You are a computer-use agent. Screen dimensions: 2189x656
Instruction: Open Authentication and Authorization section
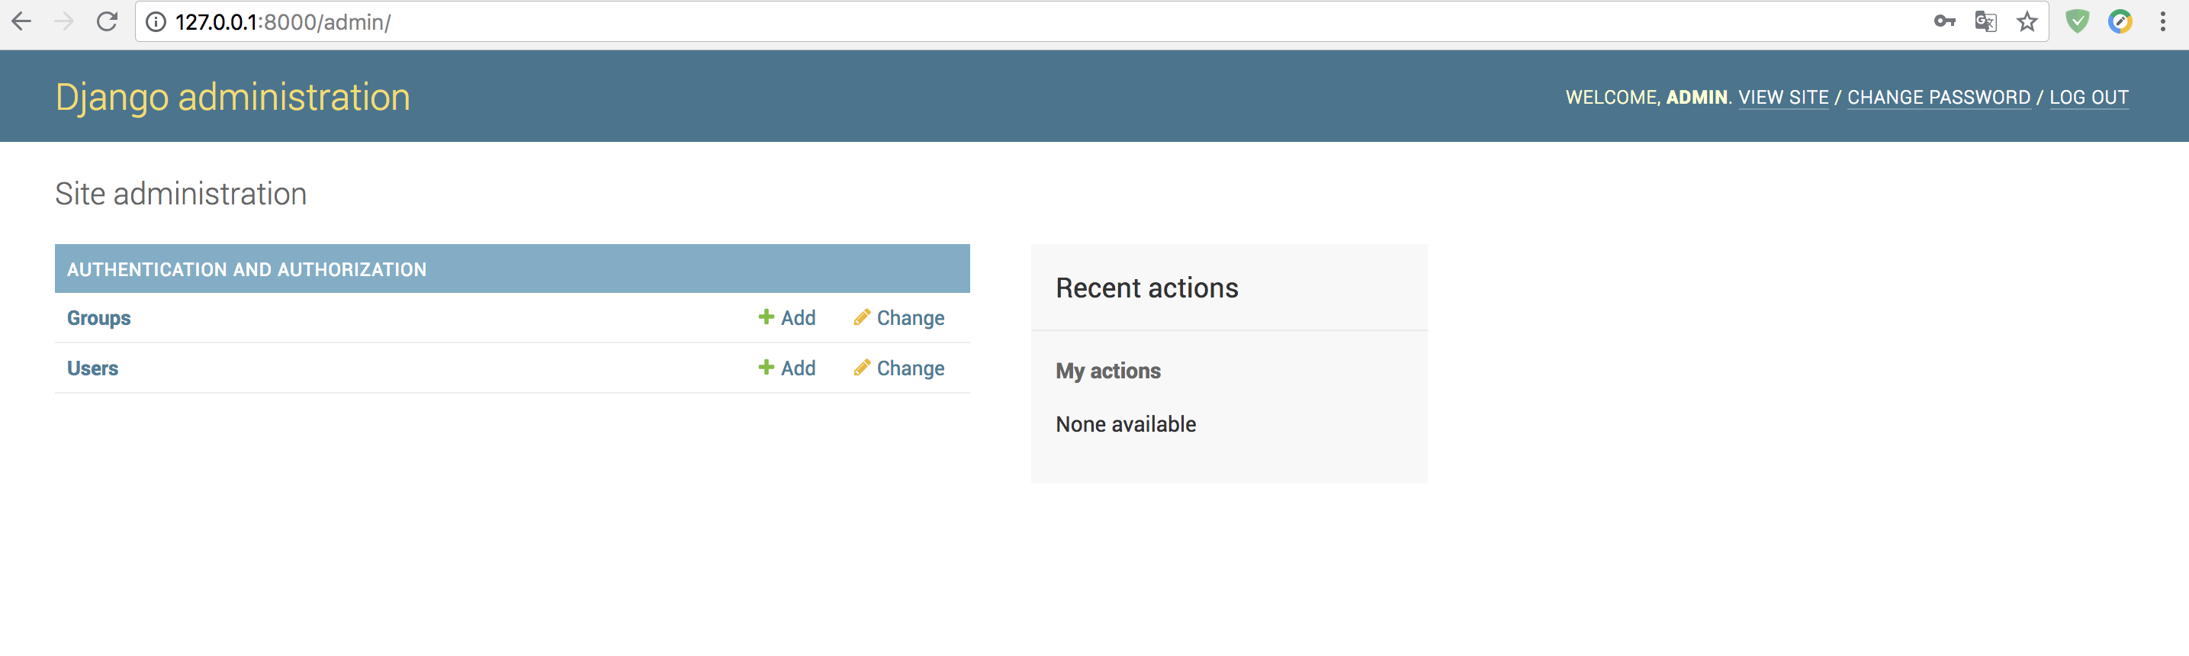(x=246, y=269)
